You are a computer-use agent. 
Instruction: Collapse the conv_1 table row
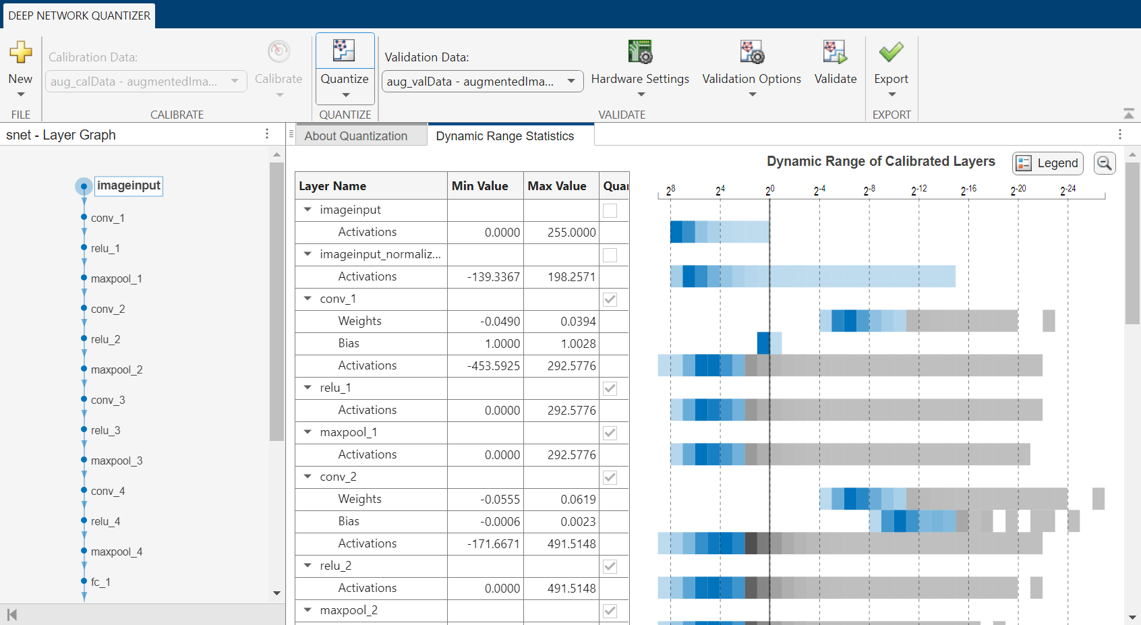308,299
